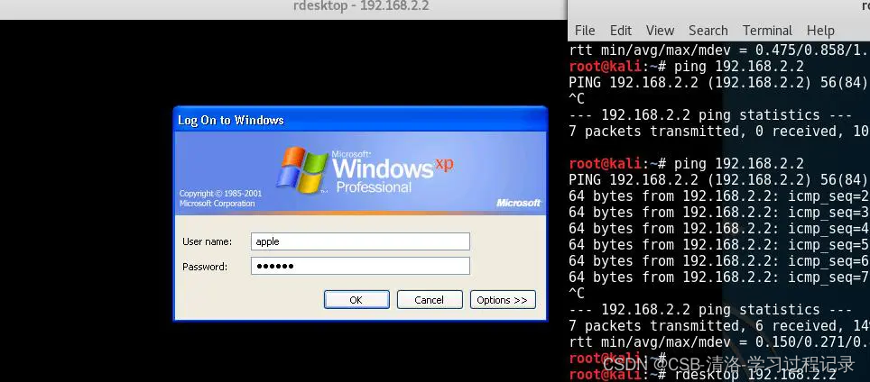Click the "icmp_seq=3" ping reply line
Screen dimensions: 870x382
719,212
